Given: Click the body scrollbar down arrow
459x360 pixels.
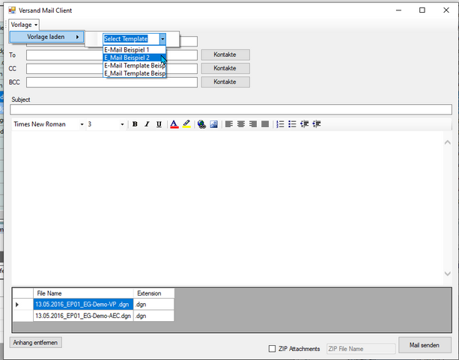Looking at the screenshot, I should [x=448, y=274].
